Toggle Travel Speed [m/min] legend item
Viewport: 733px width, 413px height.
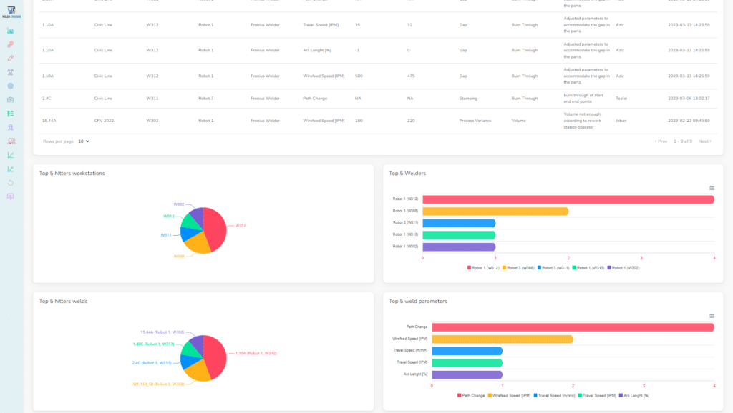click(x=554, y=396)
